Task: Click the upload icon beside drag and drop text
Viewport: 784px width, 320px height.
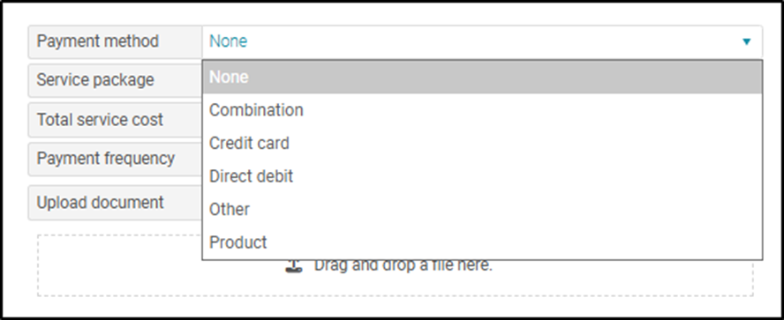Action: (x=294, y=266)
